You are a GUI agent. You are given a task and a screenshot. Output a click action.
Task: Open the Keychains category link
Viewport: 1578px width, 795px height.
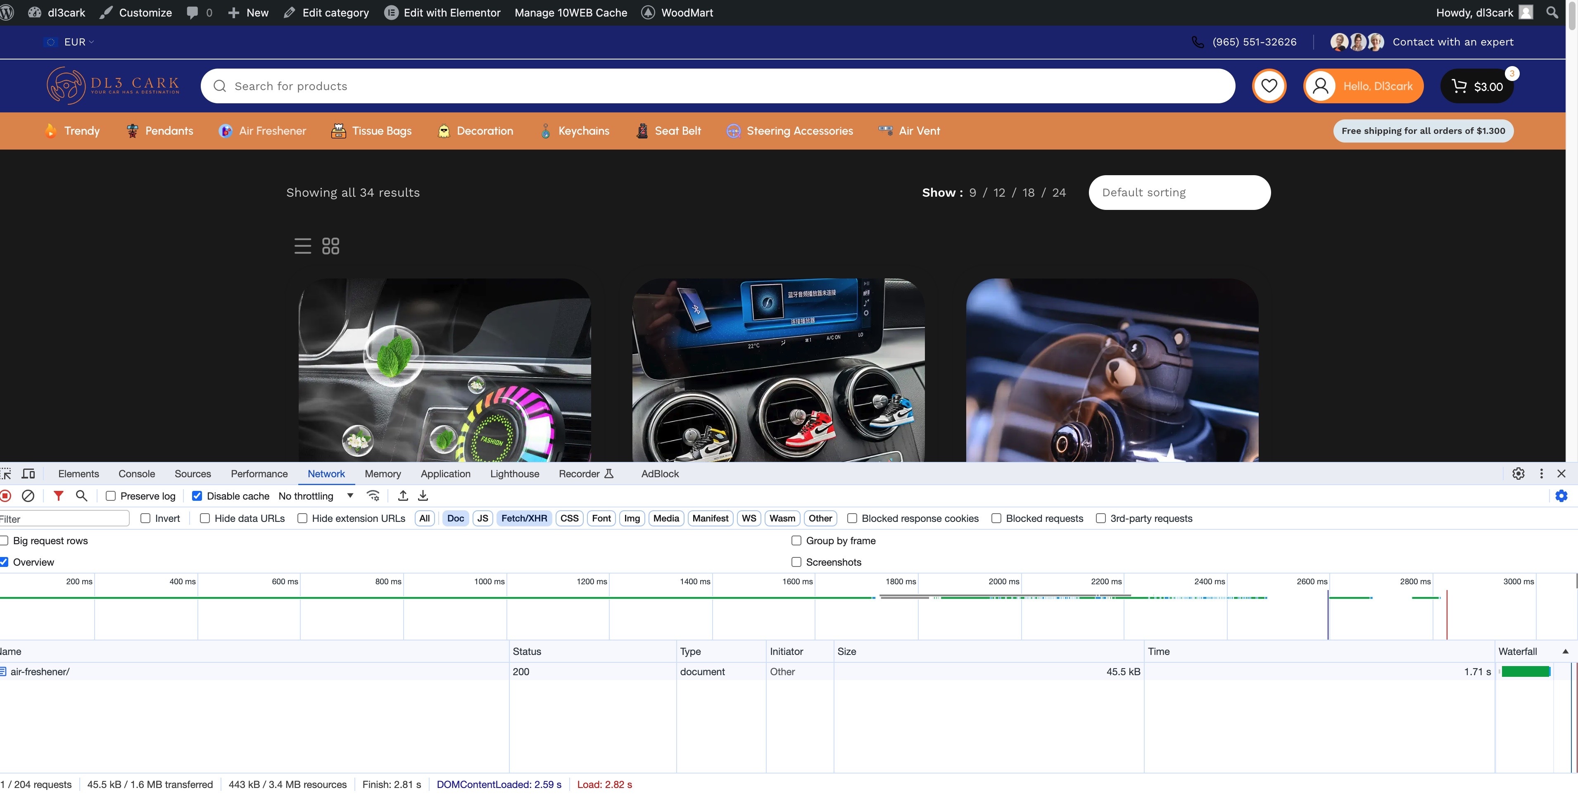coord(583,131)
